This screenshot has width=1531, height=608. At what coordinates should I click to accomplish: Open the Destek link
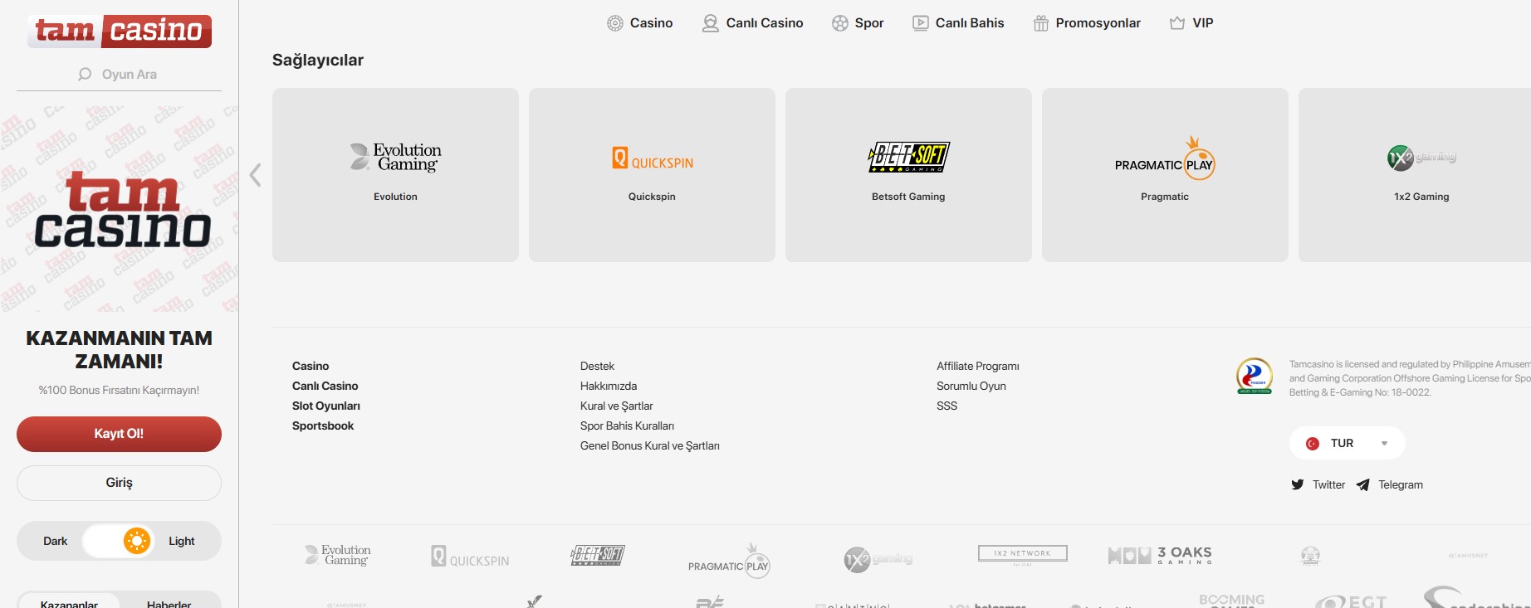coord(597,366)
